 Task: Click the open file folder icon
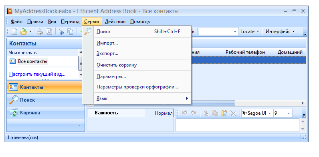pos(24,32)
